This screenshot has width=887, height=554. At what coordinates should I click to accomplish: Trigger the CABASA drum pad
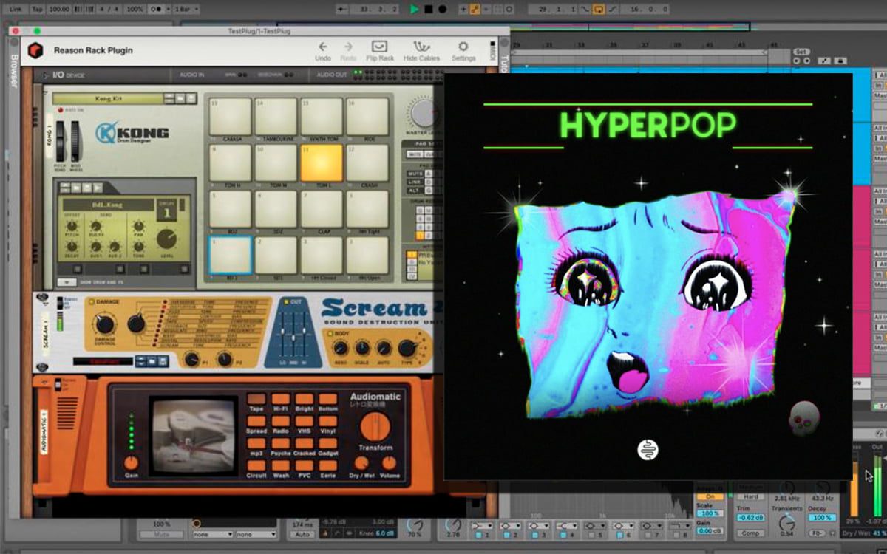(230, 116)
